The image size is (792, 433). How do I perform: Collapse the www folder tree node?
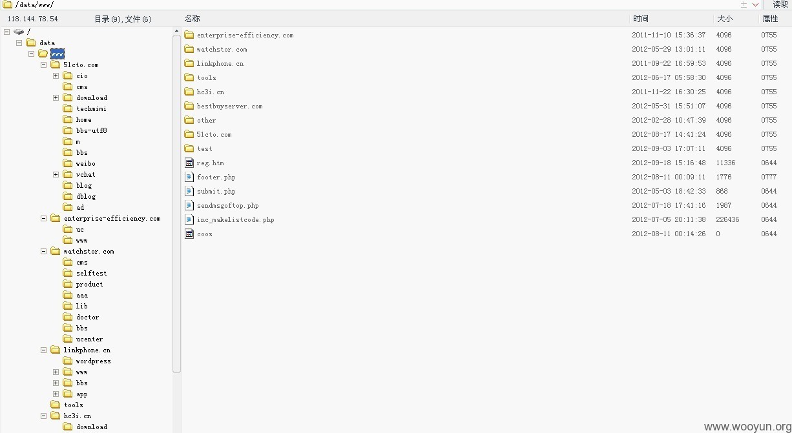pos(31,54)
